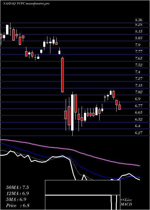
Task: Click the 7.65 price axis label
Action: [139, 58]
